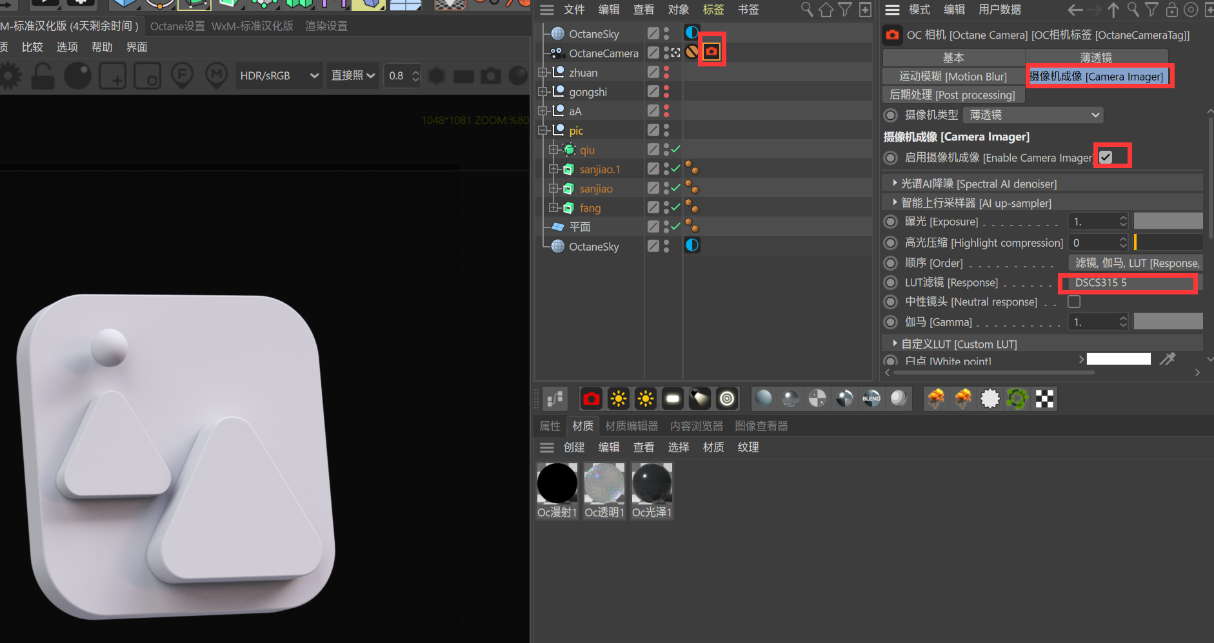Open the Order dropdown showing 滤镜, 伽马, LUT
Image resolution: width=1214 pixels, height=643 pixels.
(1135, 263)
